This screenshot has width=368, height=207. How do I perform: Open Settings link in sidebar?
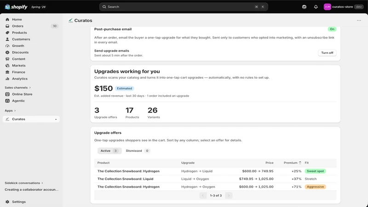coord(31,201)
